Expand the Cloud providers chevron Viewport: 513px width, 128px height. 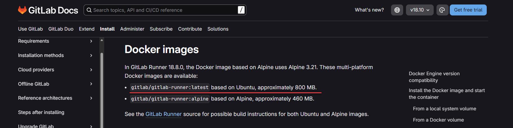point(91,70)
